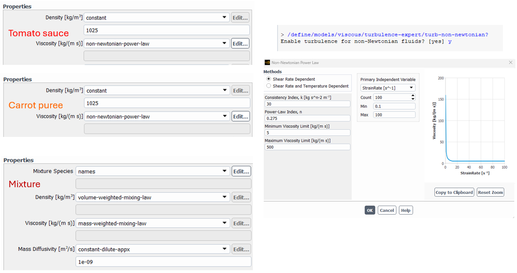
Task: Click the Mass Diffusivity value field
Action: coord(163,262)
